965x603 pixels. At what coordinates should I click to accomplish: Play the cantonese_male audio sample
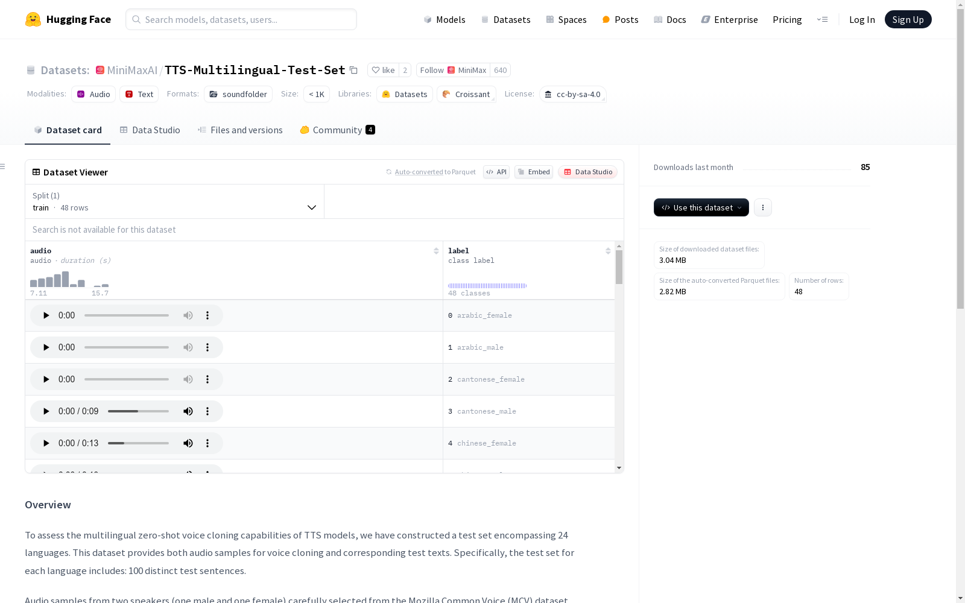coord(46,411)
